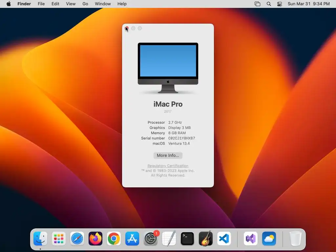Click the iMac Pro title text
Viewport: 336px width, 252px height.
click(168, 104)
